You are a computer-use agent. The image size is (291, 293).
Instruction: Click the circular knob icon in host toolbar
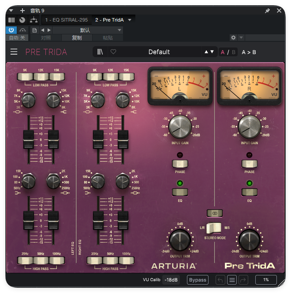coord(22,20)
